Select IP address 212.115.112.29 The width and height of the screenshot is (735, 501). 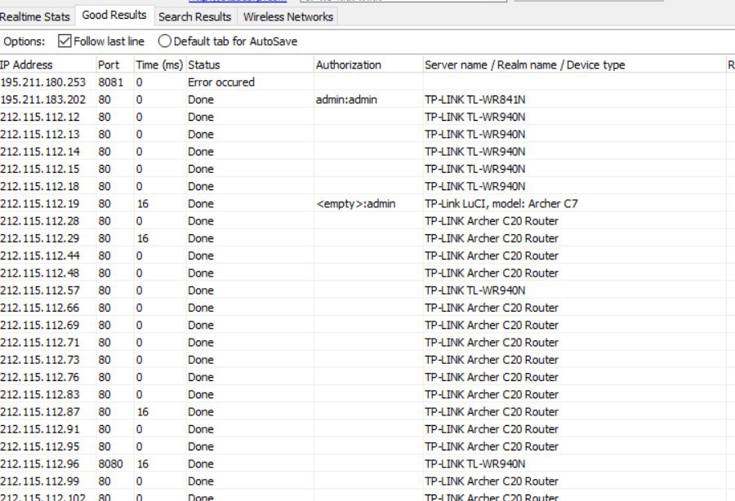[x=40, y=238]
